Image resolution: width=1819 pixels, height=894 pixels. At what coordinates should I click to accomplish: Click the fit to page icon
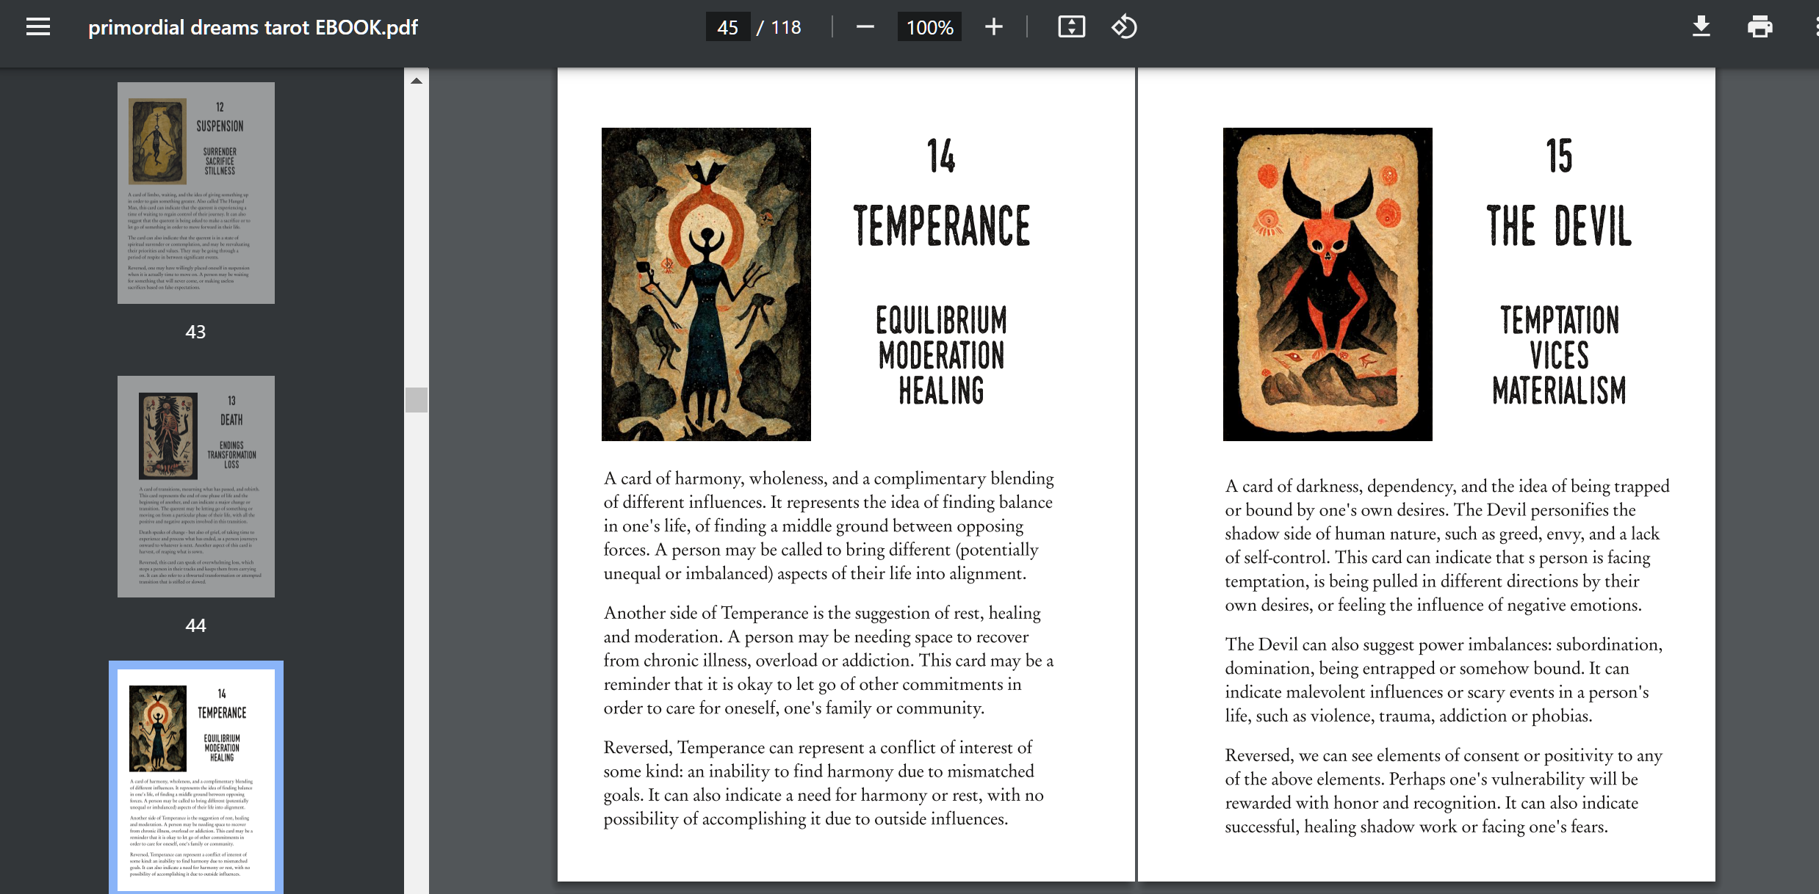point(1071,27)
